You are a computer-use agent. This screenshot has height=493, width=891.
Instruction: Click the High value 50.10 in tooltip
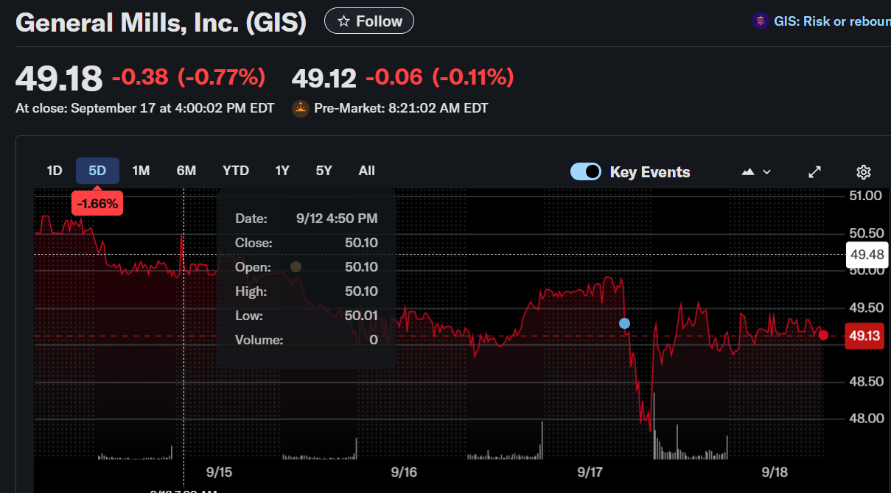point(361,291)
